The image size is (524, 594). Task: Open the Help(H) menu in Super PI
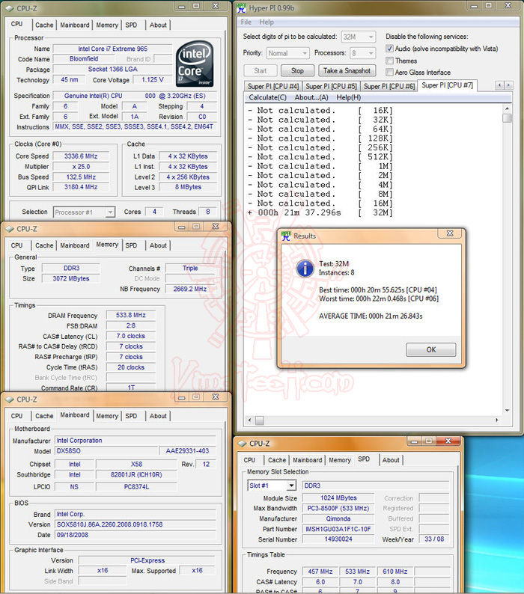[x=348, y=97]
